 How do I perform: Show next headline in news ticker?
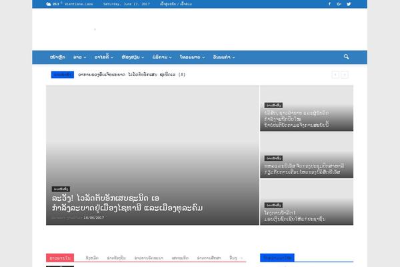[345, 75]
